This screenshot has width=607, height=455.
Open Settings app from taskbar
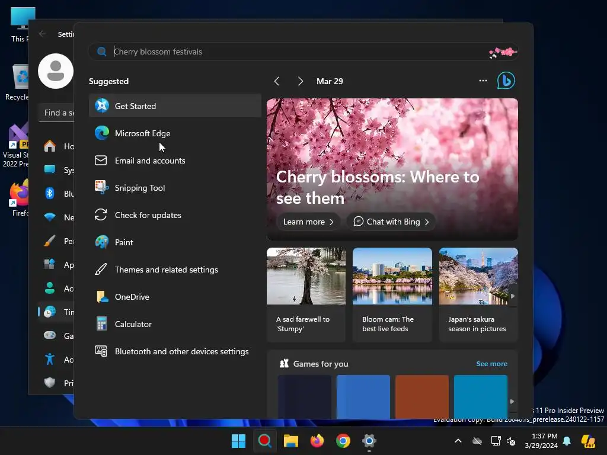(369, 441)
